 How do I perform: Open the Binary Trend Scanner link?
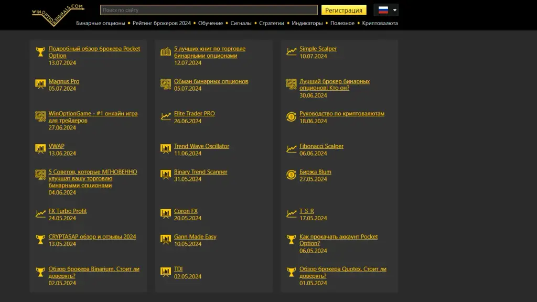[200, 172]
